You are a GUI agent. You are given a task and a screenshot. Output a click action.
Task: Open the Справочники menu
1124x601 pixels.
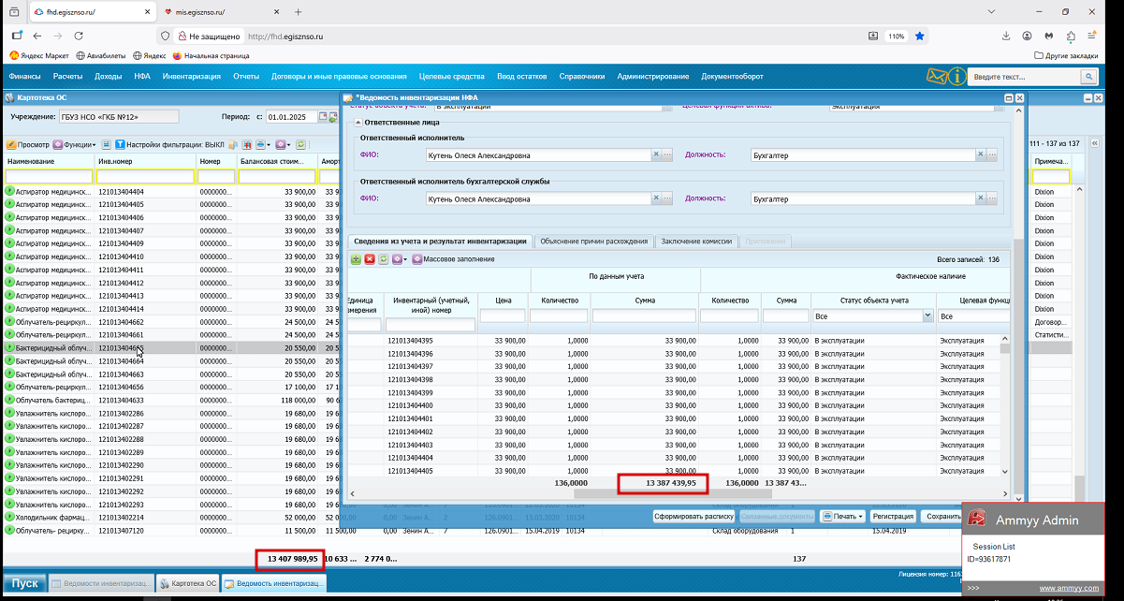(x=581, y=76)
